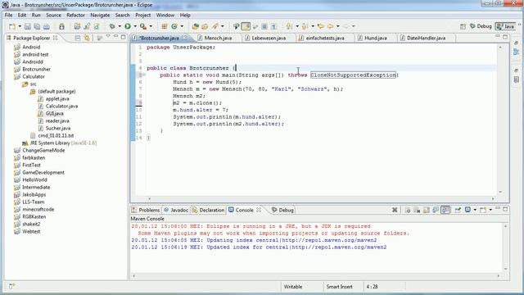
Task: Collapse the main method fold marker
Action: pyautogui.click(x=144, y=75)
